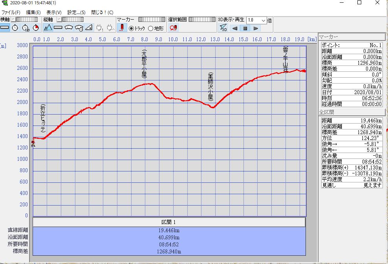Select the horizontal axis red pie-clock icon
388x264 pixels.
tap(36, 27)
